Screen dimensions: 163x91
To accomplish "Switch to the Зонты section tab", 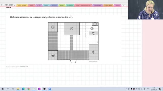I will point(62,6).
